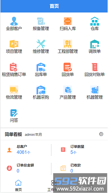This screenshot has height=193, width=108.
Task: Click the 已收款 label
Action: (76, 165)
